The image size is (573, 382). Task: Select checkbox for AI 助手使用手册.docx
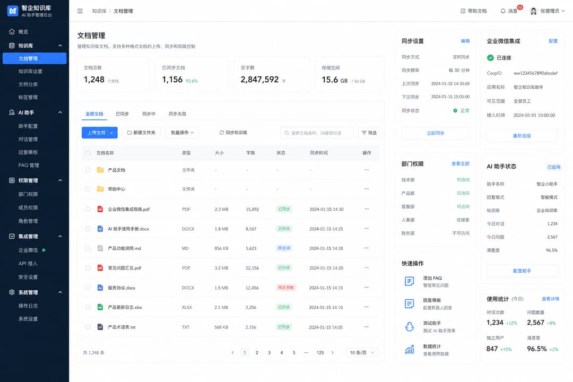(x=88, y=229)
